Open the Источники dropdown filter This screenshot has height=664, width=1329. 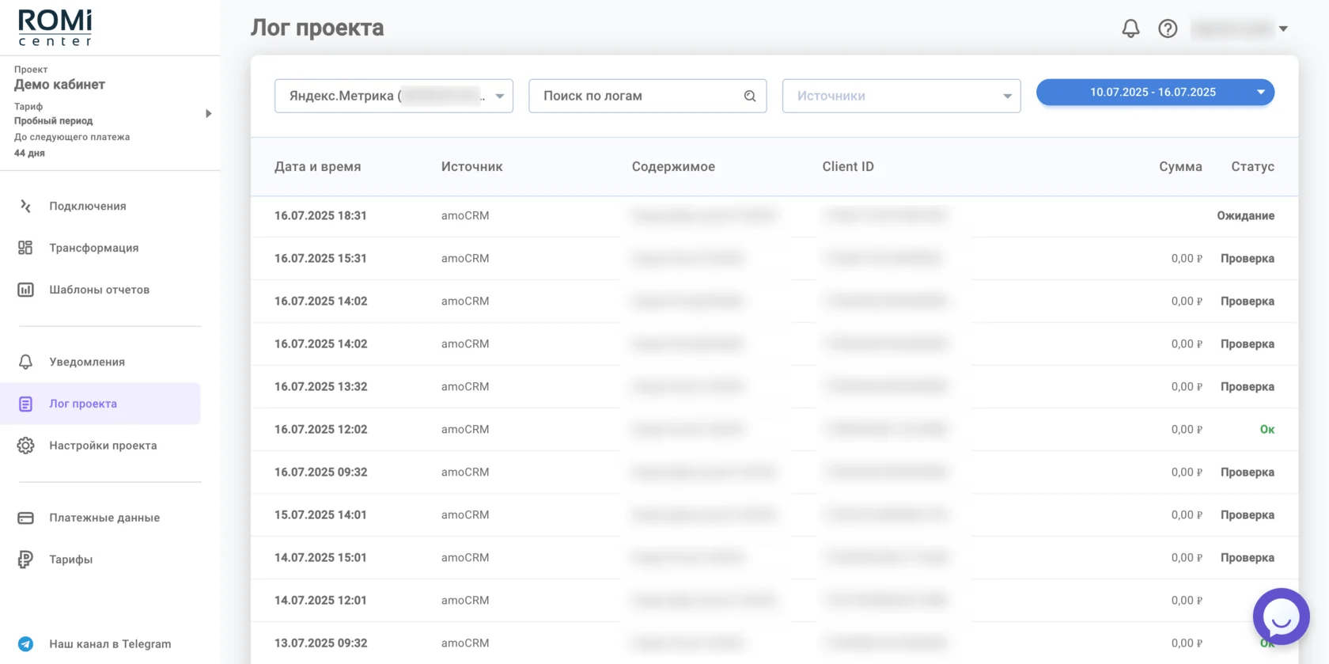(x=901, y=96)
